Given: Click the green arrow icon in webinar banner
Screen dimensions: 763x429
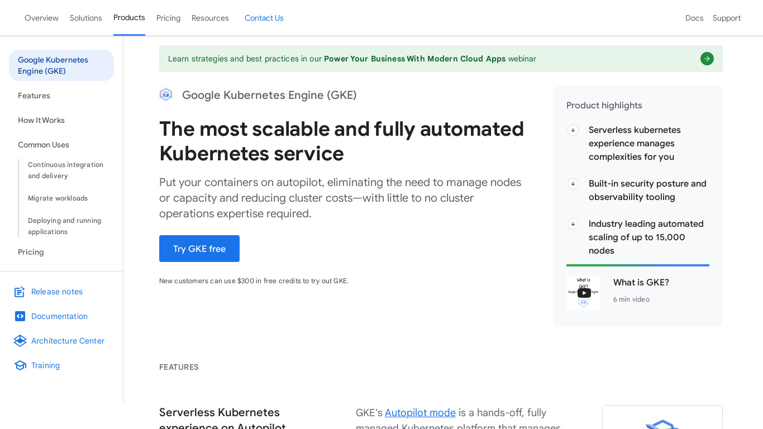Looking at the screenshot, I should 707,59.
